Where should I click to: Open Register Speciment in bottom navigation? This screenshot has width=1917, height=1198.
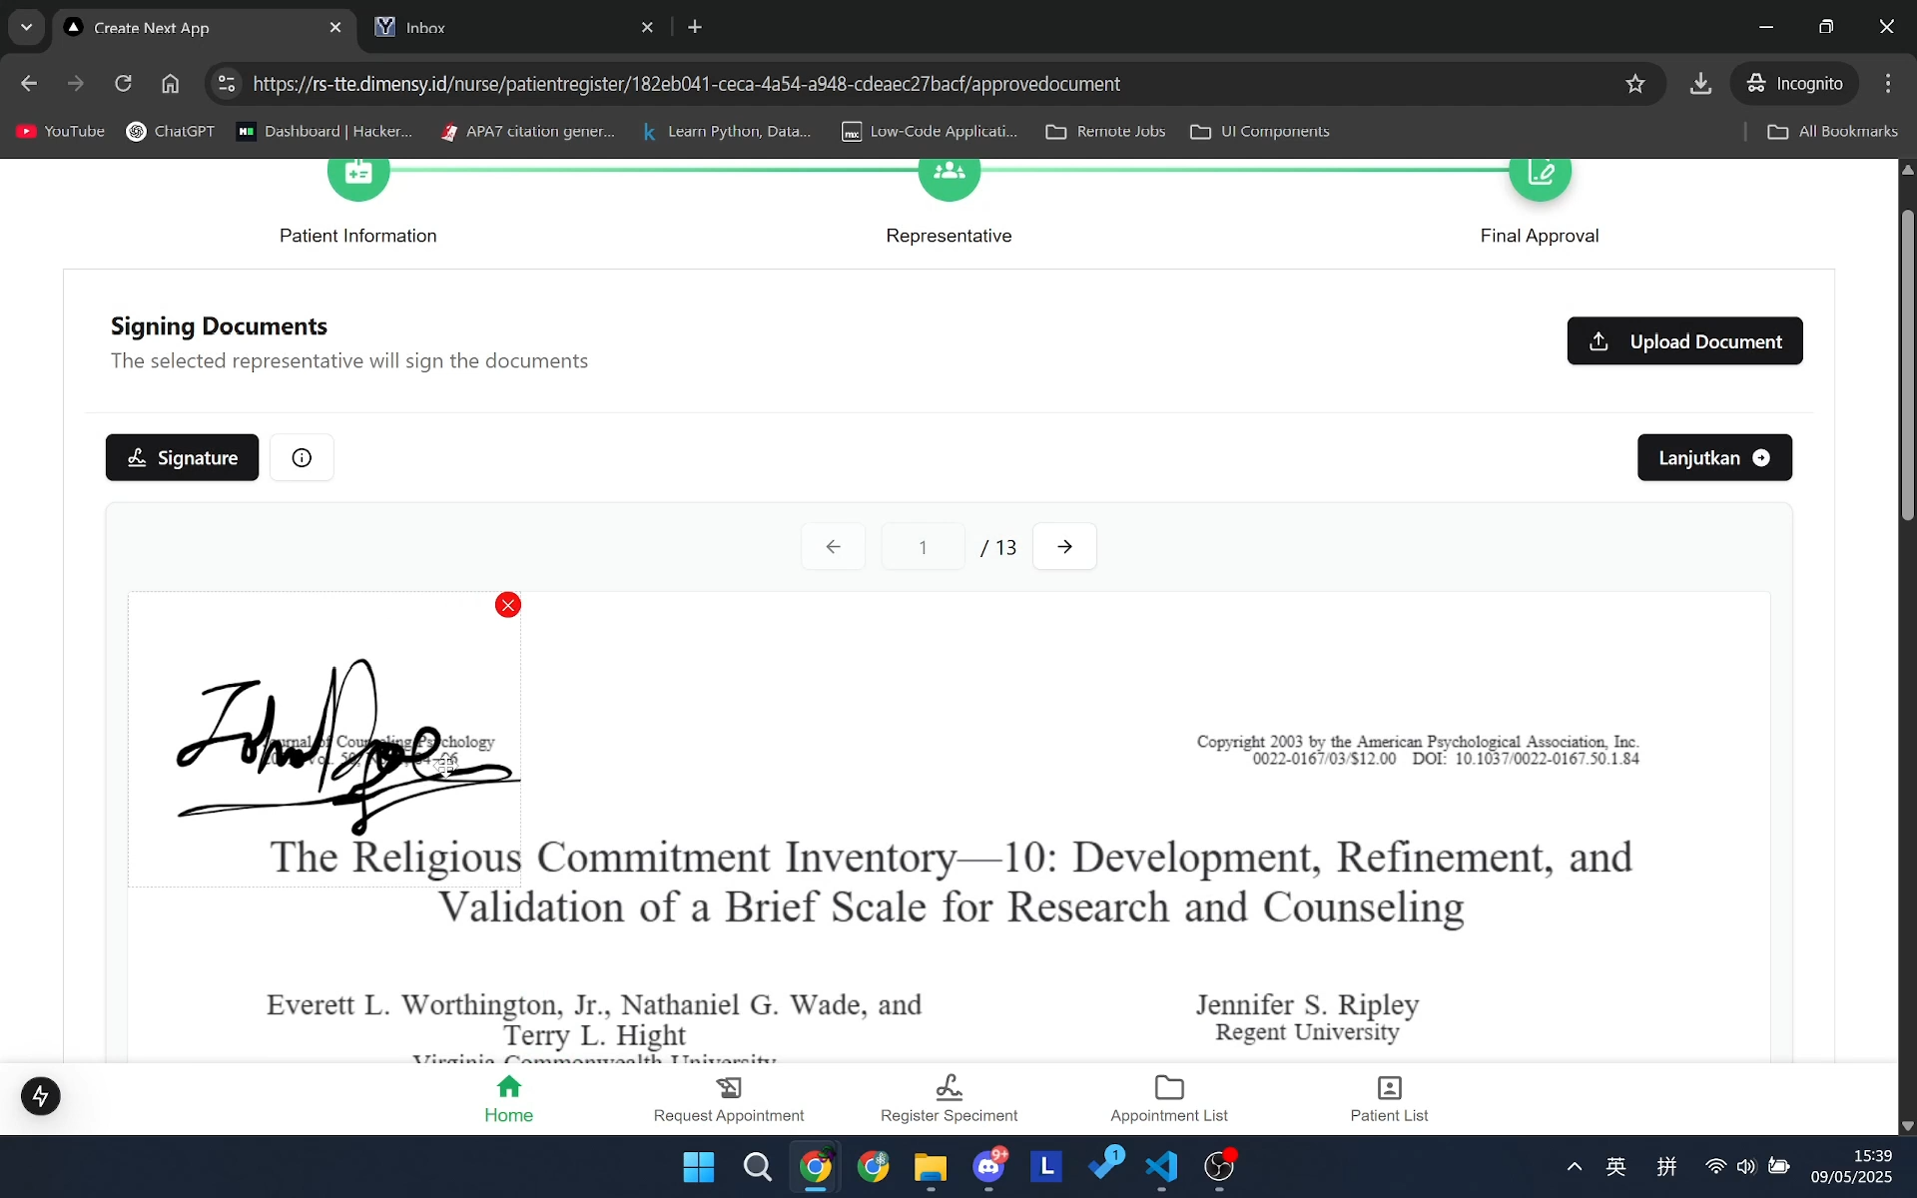click(949, 1098)
